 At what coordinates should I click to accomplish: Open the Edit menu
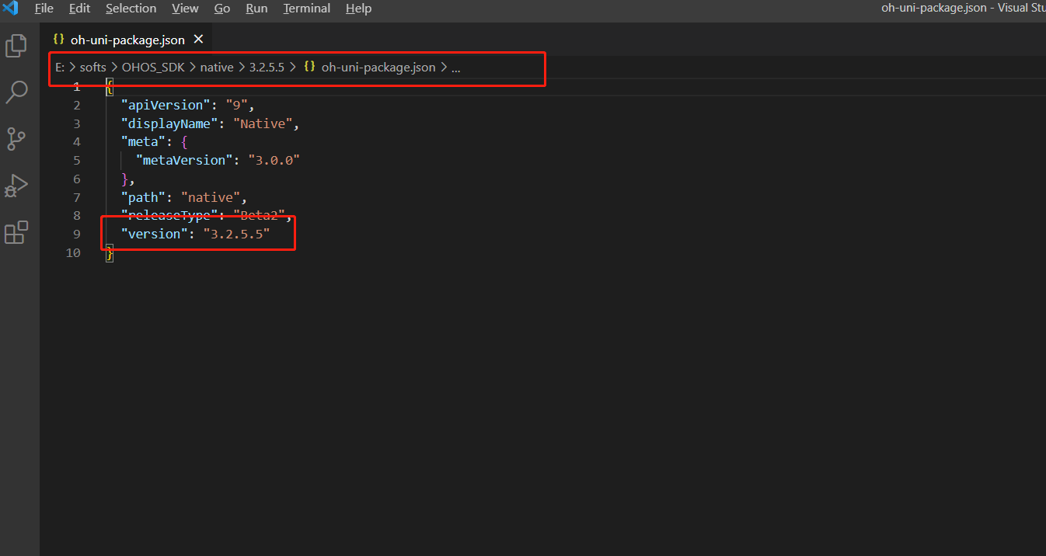tap(79, 9)
